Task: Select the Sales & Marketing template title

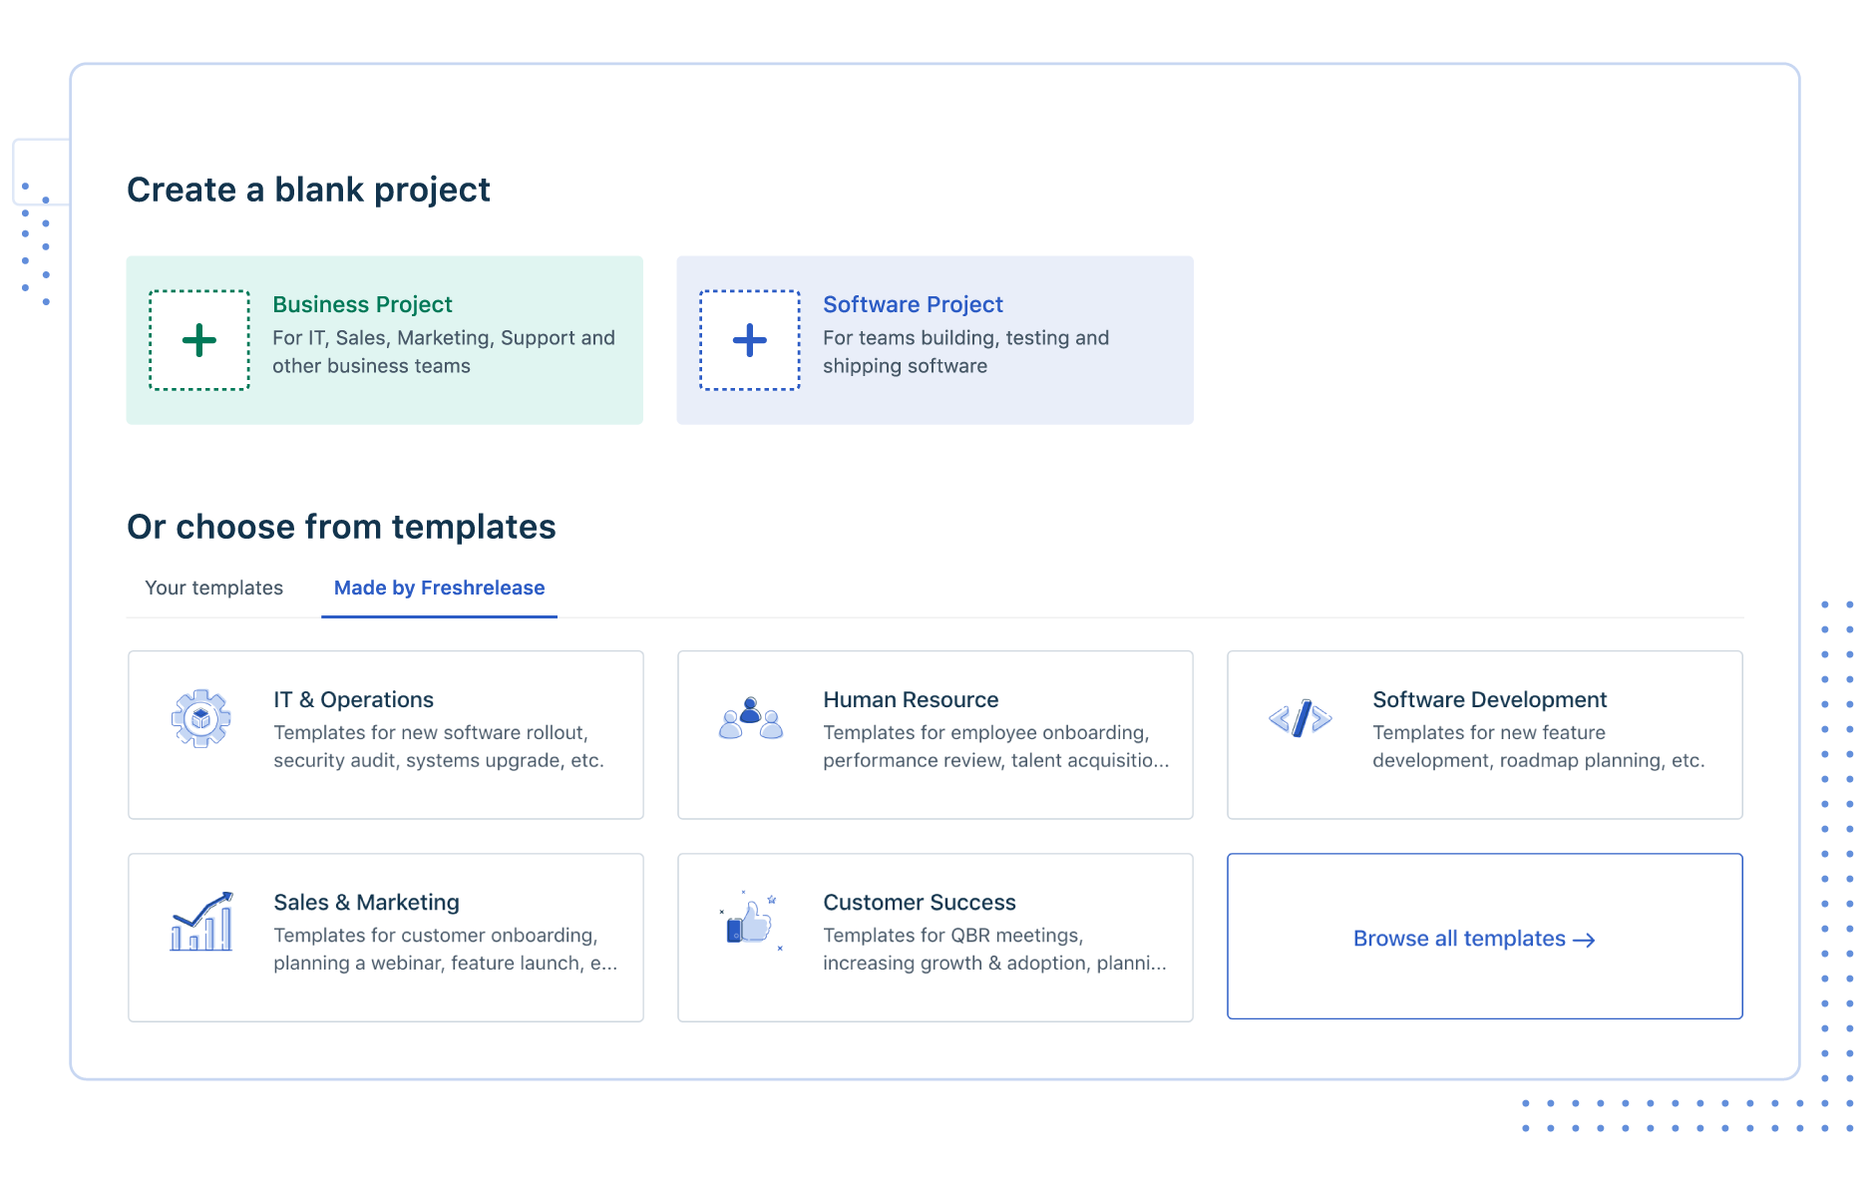Action: (366, 902)
